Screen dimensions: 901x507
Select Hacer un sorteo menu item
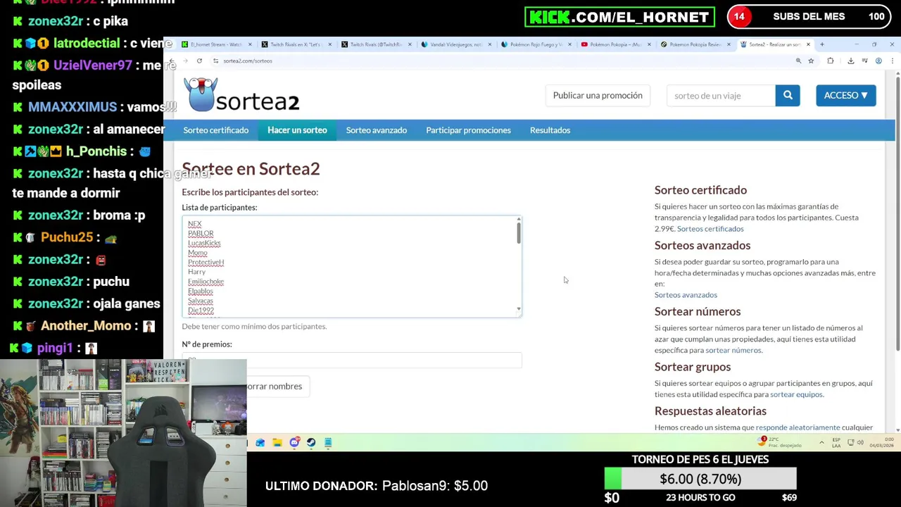297,130
